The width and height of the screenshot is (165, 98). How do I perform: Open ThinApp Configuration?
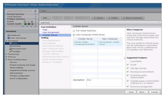(x=20, y=76)
